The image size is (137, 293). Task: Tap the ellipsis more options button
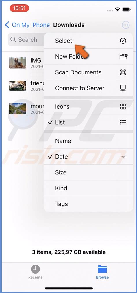pyautogui.click(x=126, y=25)
